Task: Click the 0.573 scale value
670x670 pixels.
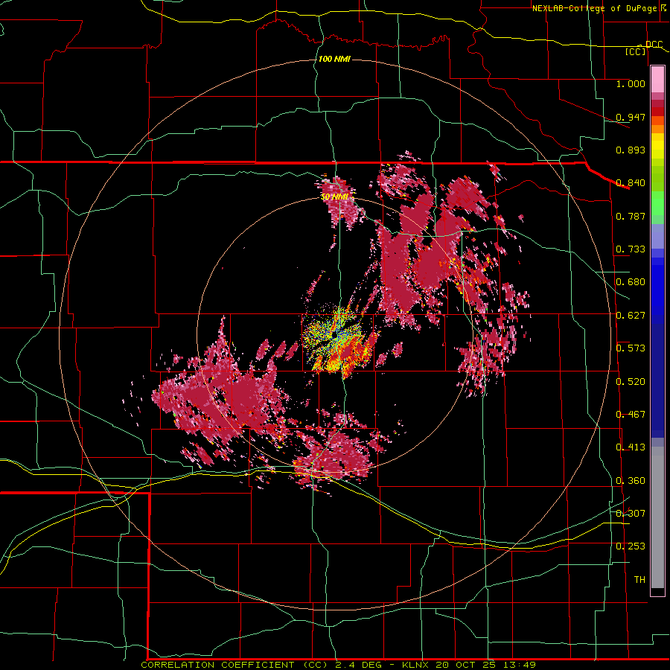Action: click(x=631, y=348)
